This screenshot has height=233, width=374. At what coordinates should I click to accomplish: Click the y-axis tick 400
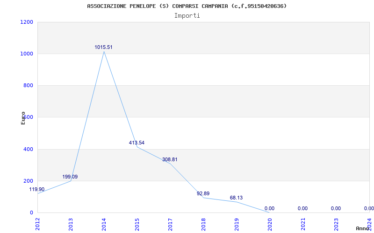pyautogui.click(x=29, y=149)
